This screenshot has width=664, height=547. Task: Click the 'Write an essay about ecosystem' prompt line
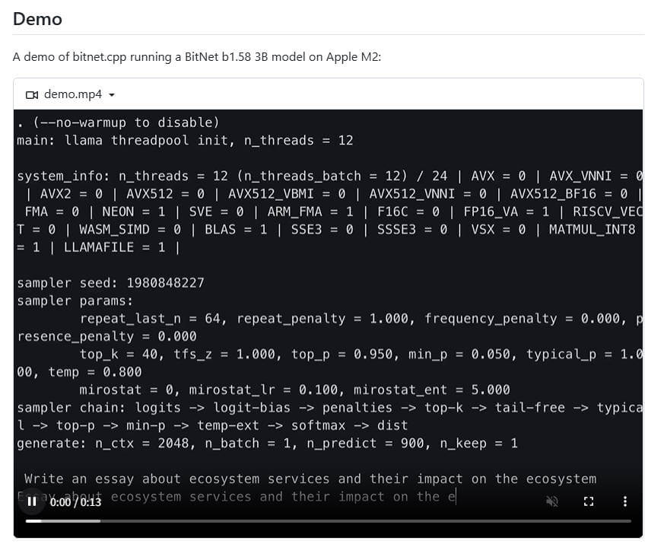pyautogui.click(x=310, y=479)
